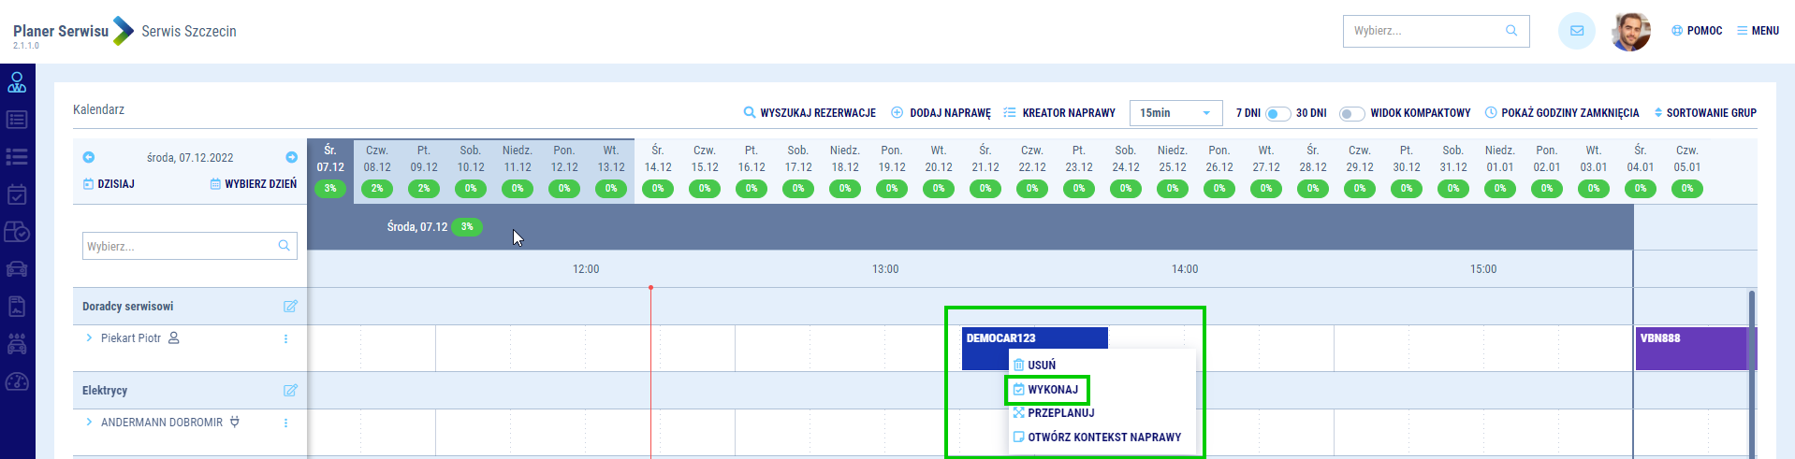Viewport: 1795px width, 459px height.
Task: Select Wykonaj from the context menu
Action: (x=1052, y=390)
